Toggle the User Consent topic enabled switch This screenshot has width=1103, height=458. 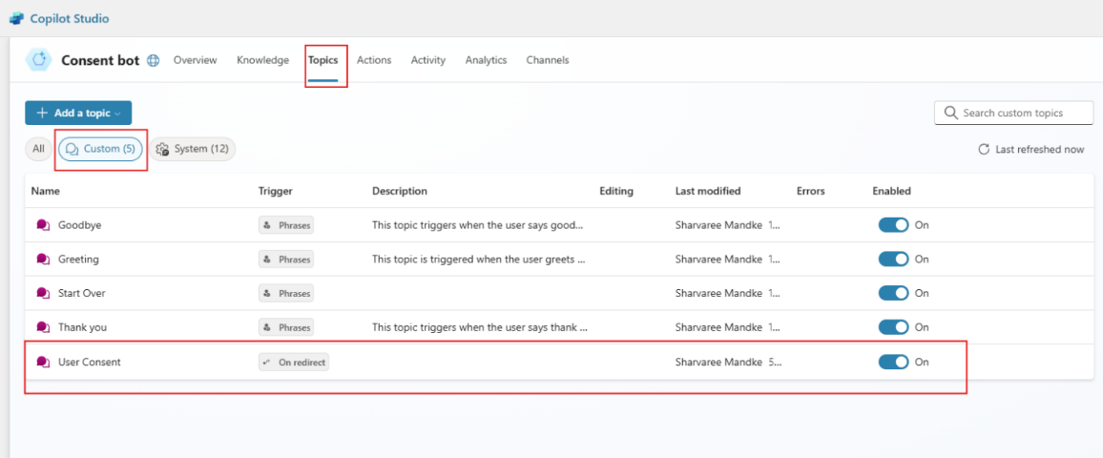click(x=893, y=363)
